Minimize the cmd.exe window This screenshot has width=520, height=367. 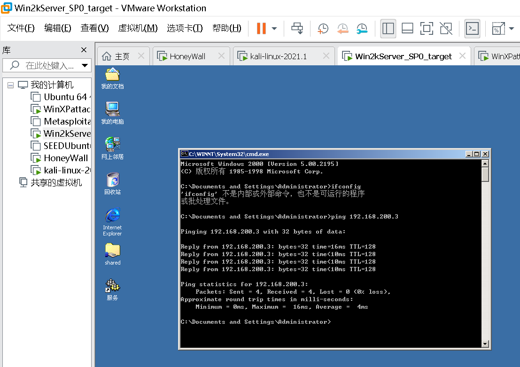pos(469,154)
